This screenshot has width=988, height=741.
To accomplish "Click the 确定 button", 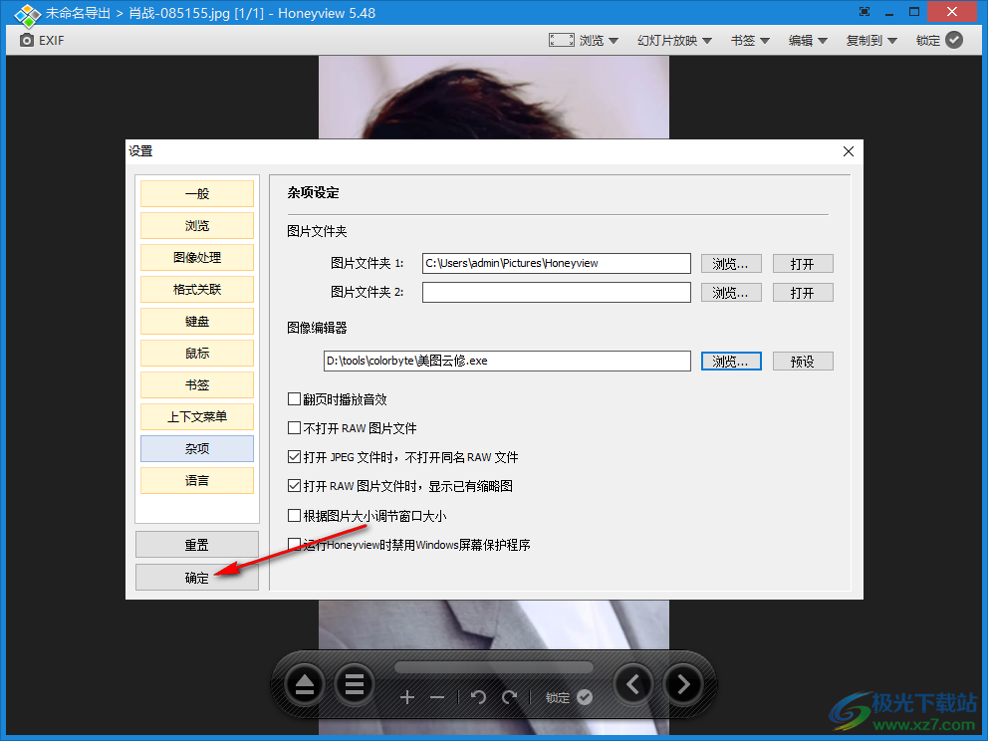I will pyautogui.click(x=197, y=578).
